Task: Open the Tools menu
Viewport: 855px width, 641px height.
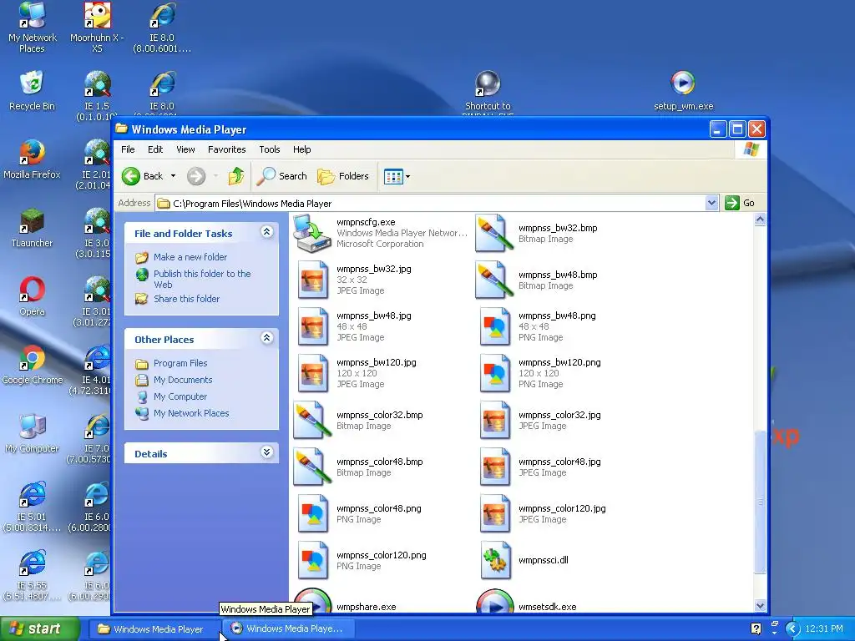Action: tap(270, 149)
